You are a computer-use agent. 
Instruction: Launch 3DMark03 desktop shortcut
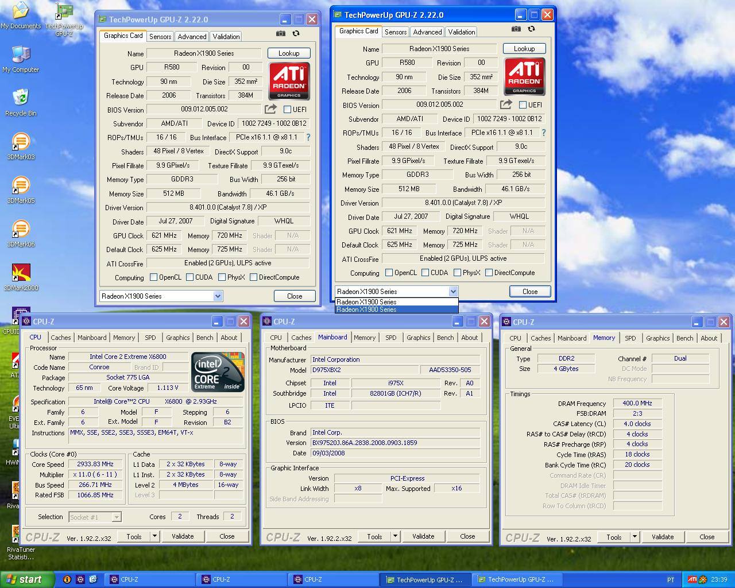(21, 146)
